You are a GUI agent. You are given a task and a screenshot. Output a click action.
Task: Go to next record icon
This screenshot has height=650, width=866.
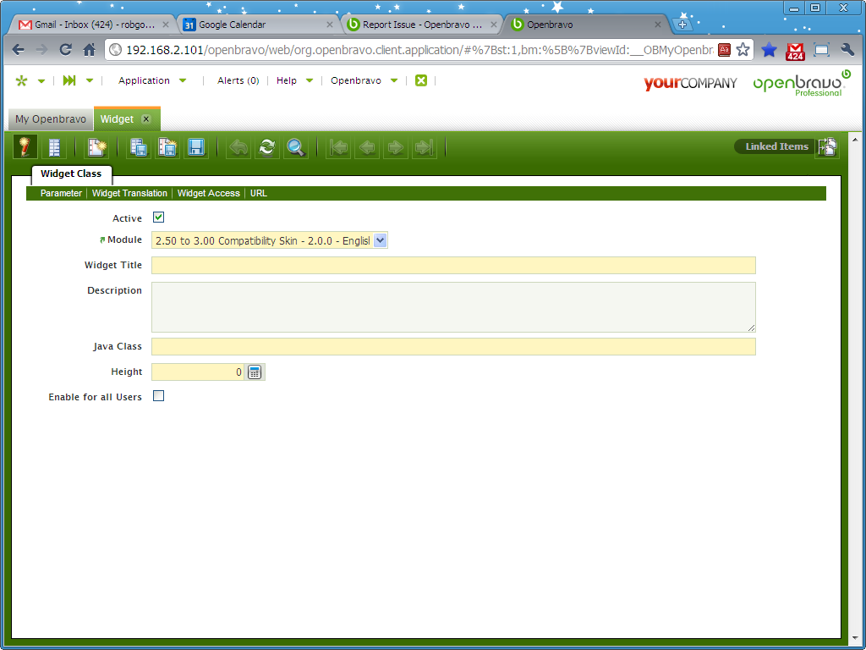(x=396, y=147)
